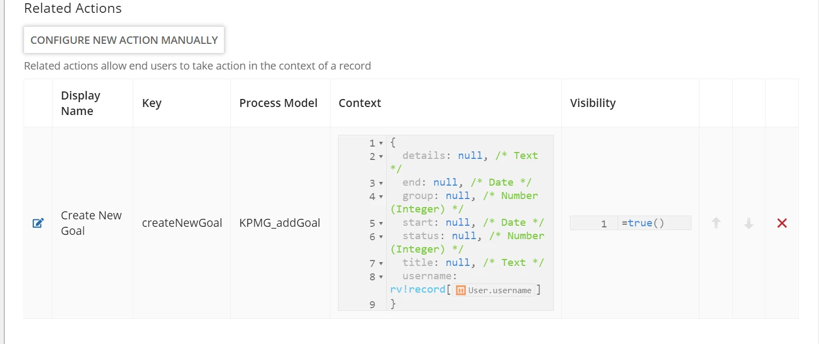The height and width of the screenshot is (344, 819).
Task: Toggle fold arrow beside line 4 group
Action: (381, 197)
